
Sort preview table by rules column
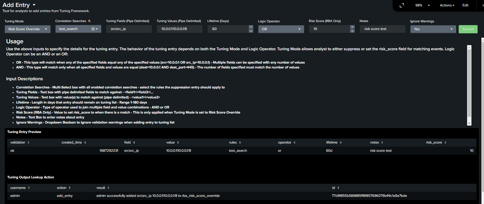click(x=235, y=142)
